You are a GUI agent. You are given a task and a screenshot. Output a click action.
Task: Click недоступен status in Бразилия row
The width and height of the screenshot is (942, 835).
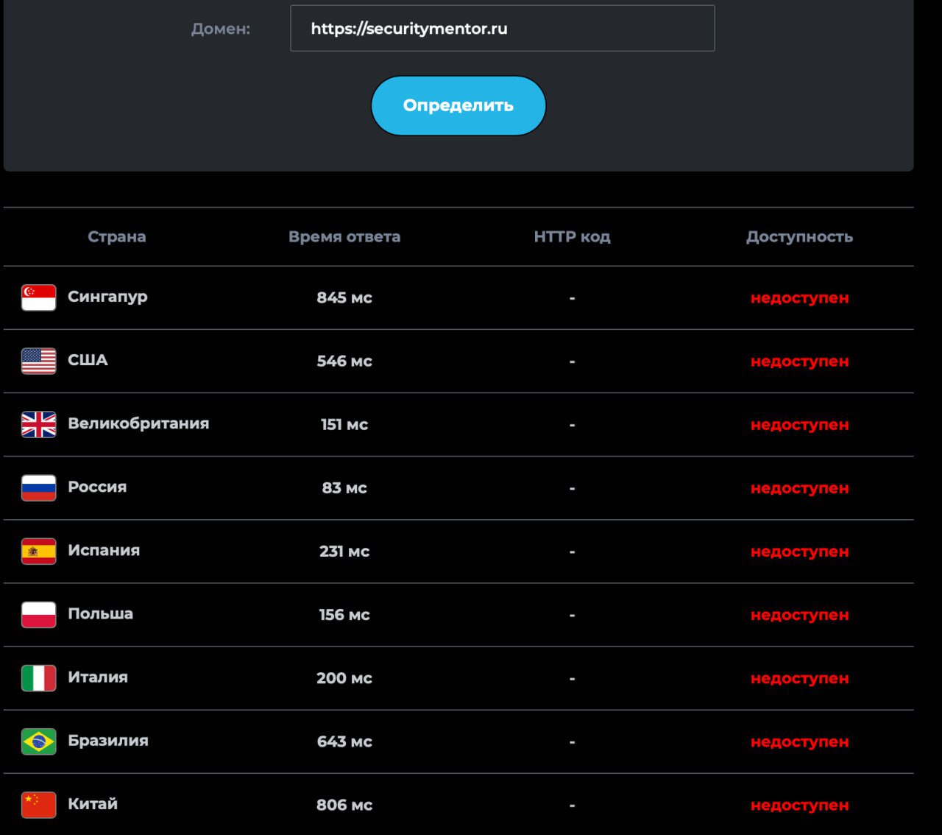(800, 741)
